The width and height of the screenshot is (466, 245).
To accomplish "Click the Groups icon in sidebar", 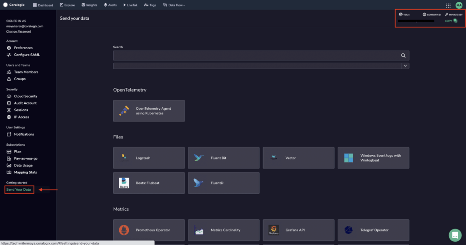I will tap(9, 79).
